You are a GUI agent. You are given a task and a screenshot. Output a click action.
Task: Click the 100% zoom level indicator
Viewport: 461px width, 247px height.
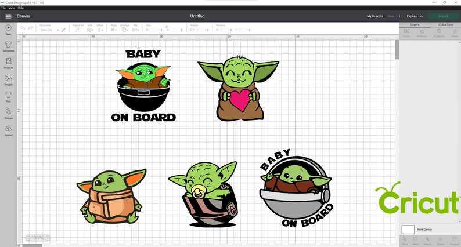pos(38,238)
